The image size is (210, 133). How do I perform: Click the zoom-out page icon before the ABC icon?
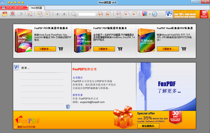click(x=135, y=14)
